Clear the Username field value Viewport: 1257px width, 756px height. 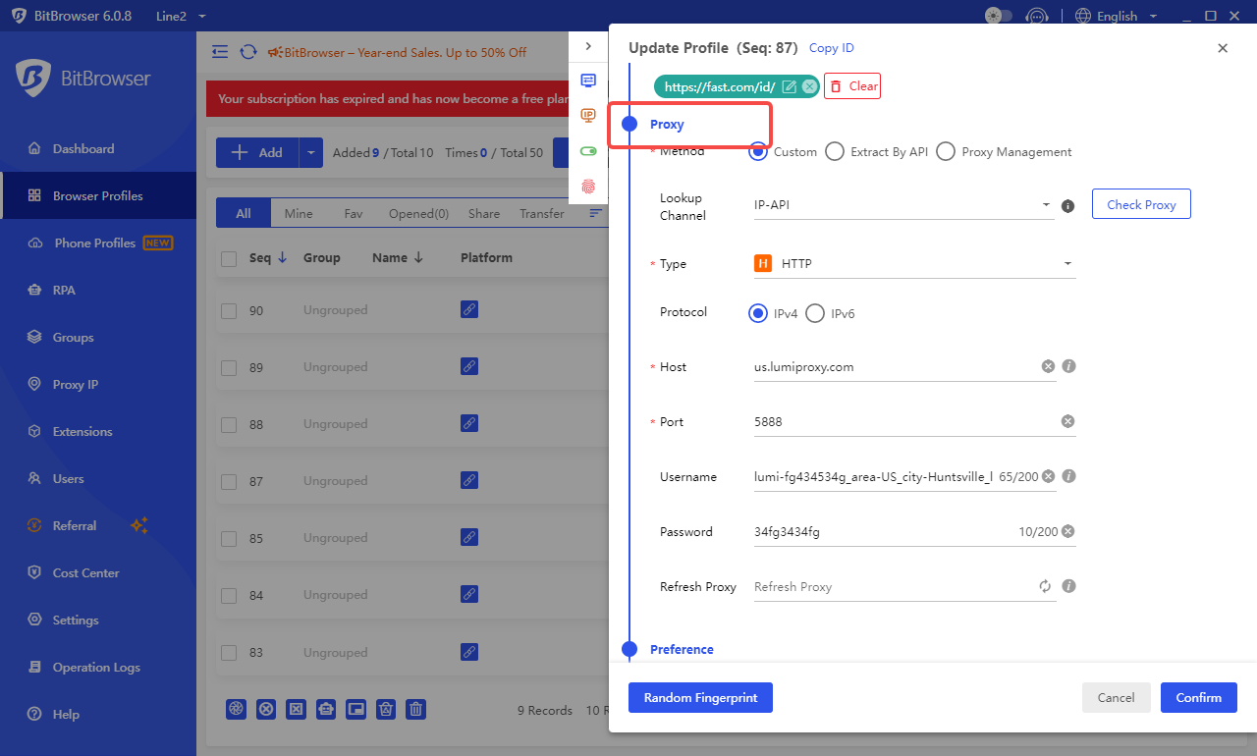[1048, 476]
